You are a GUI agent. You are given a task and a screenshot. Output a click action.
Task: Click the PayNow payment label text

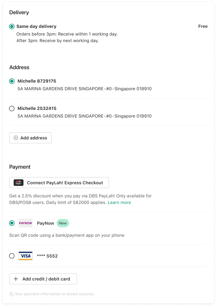pyautogui.click(x=45, y=223)
